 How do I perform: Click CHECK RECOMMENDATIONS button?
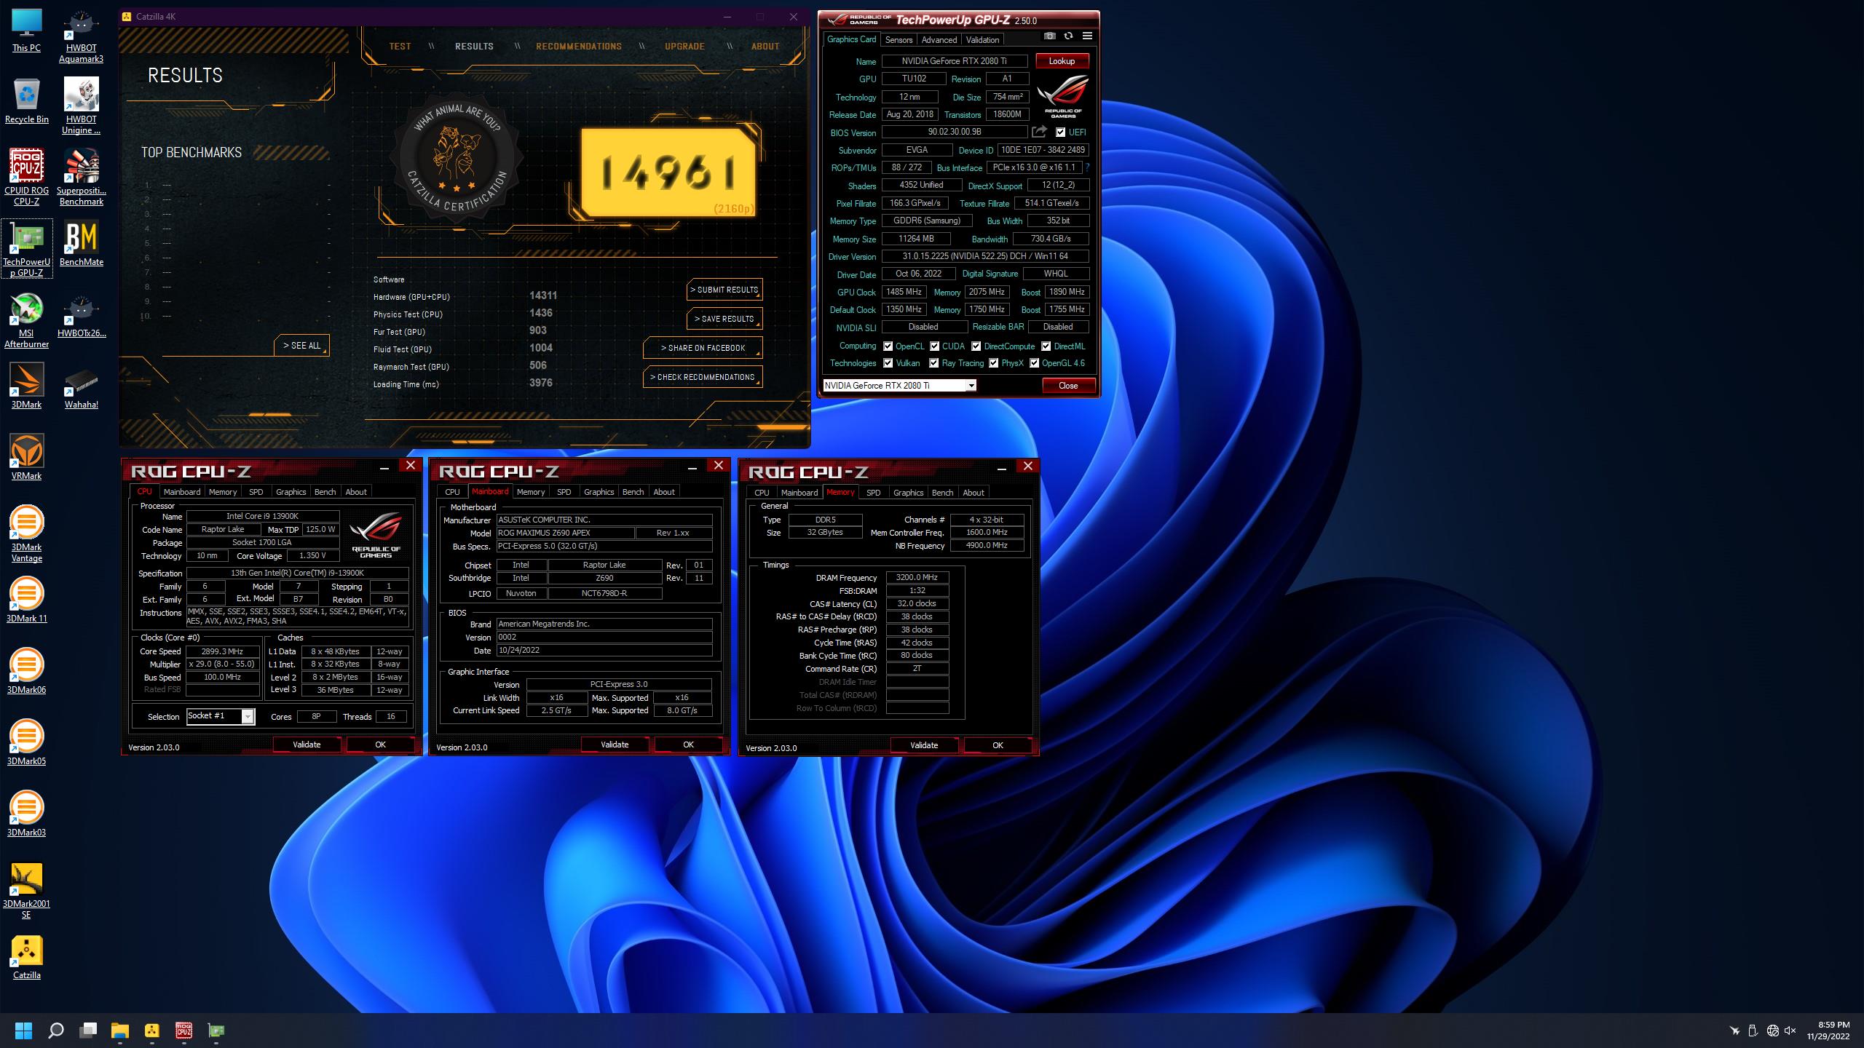pos(703,377)
